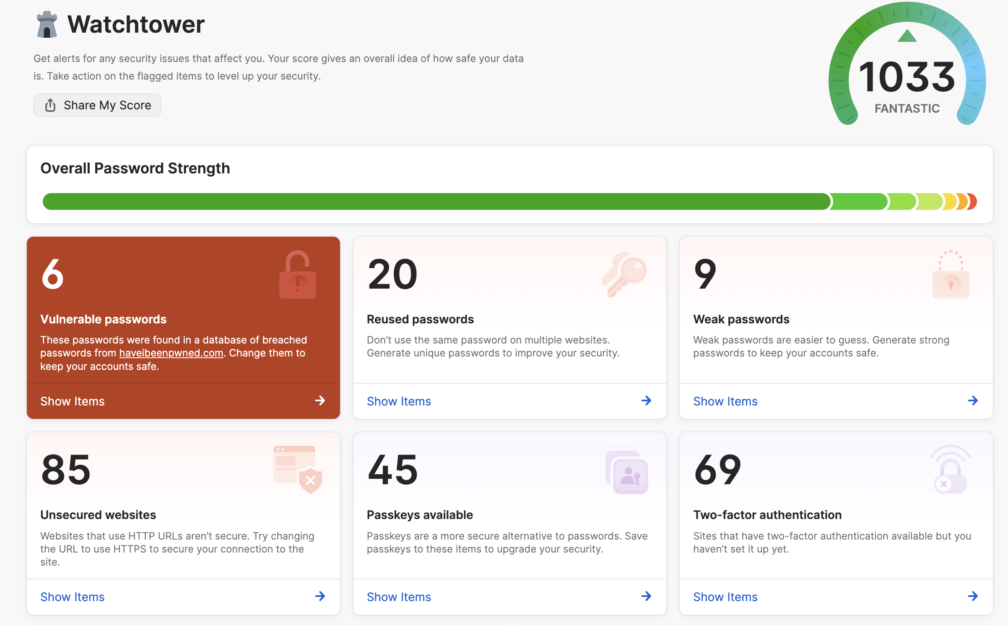Show Items for Two-factor authentication

coord(836,597)
